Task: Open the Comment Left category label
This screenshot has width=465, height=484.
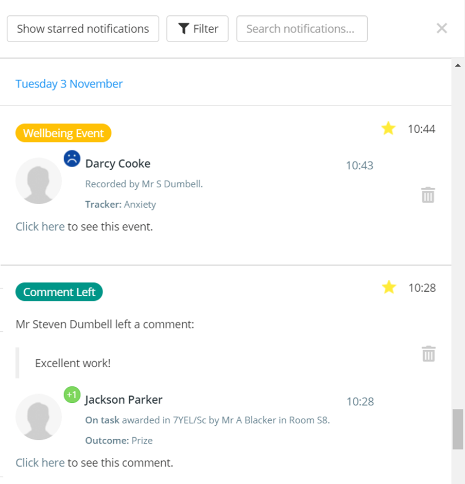Action: [x=59, y=292]
